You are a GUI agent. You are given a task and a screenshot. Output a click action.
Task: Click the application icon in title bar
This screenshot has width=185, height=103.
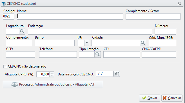[4, 4]
